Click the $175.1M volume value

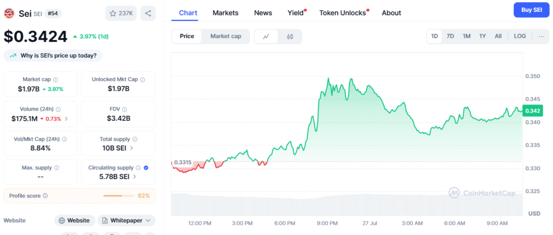(x=24, y=119)
